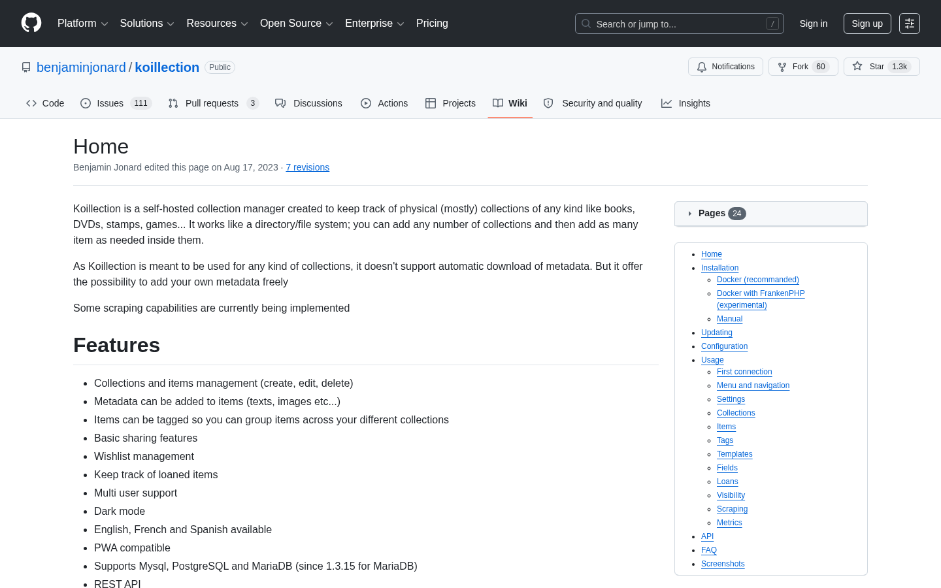Open the Insights tab
The width and height of the screenshot is (941, 588).
(x=685, y=103)
